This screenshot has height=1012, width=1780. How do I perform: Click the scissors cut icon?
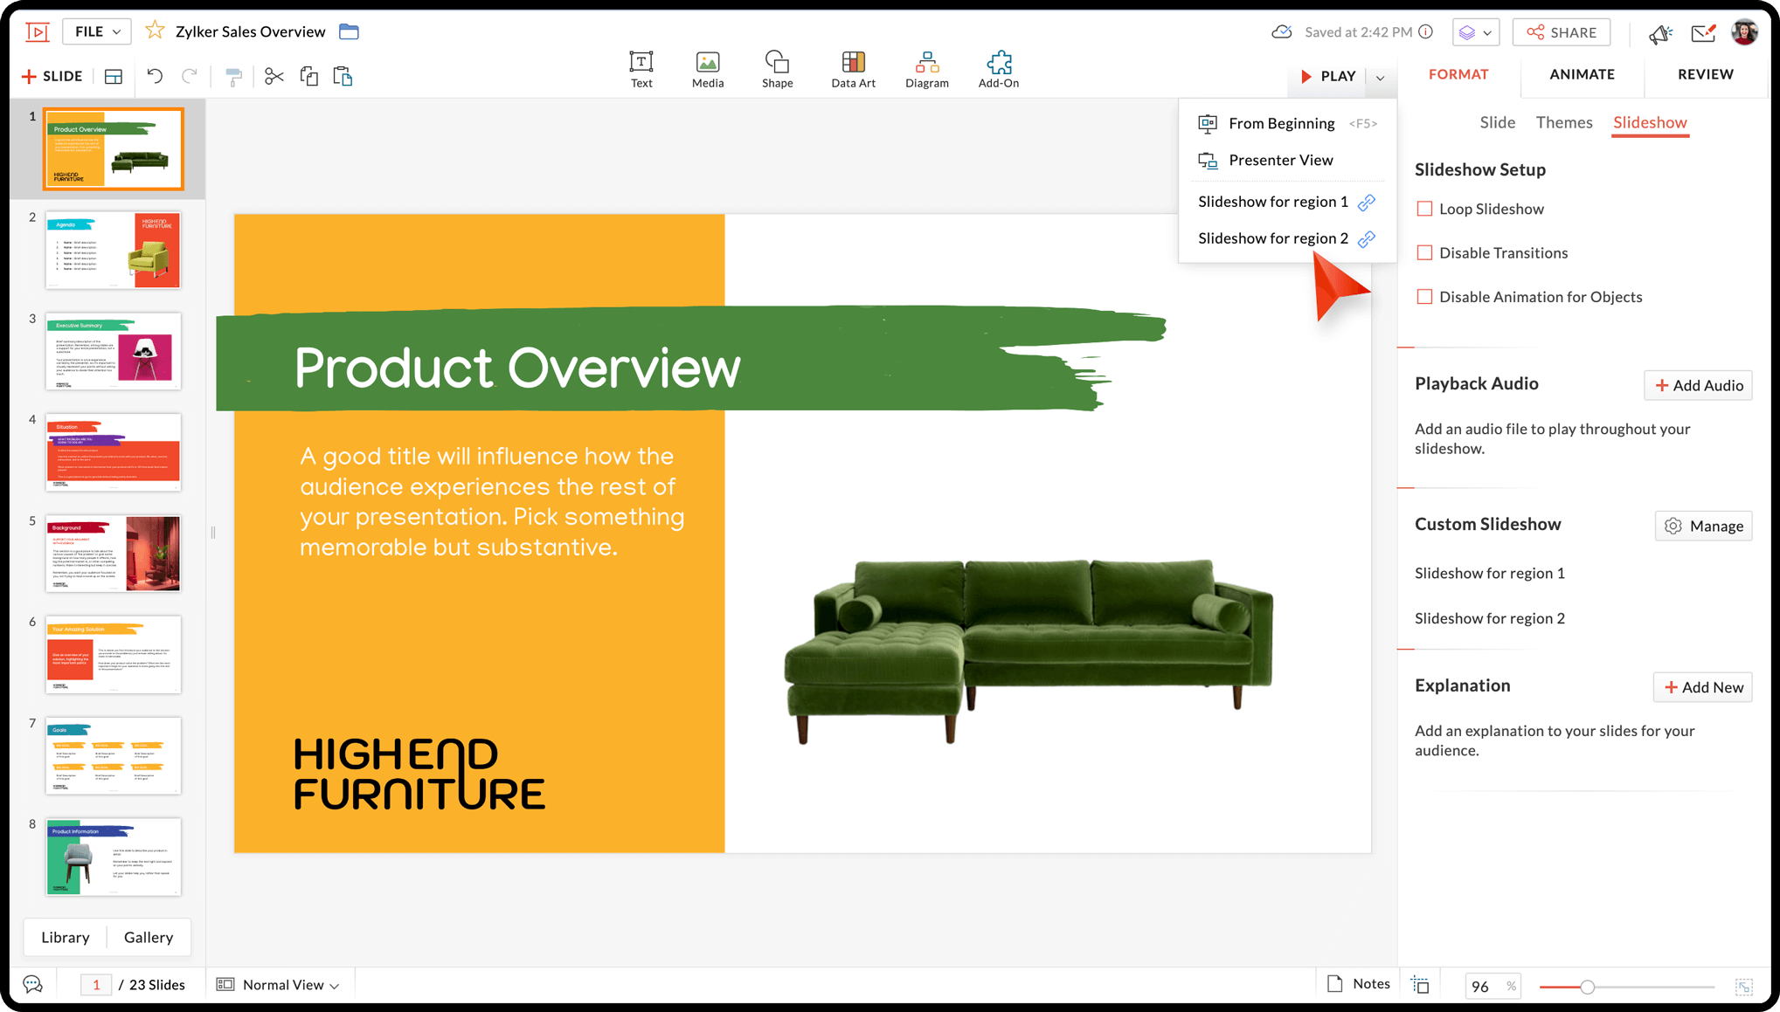pos(274,76)
